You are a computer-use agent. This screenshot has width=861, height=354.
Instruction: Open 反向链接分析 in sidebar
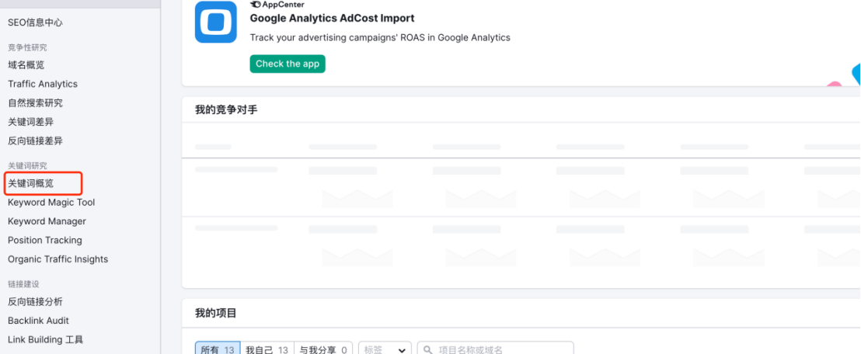pos(35,302)
